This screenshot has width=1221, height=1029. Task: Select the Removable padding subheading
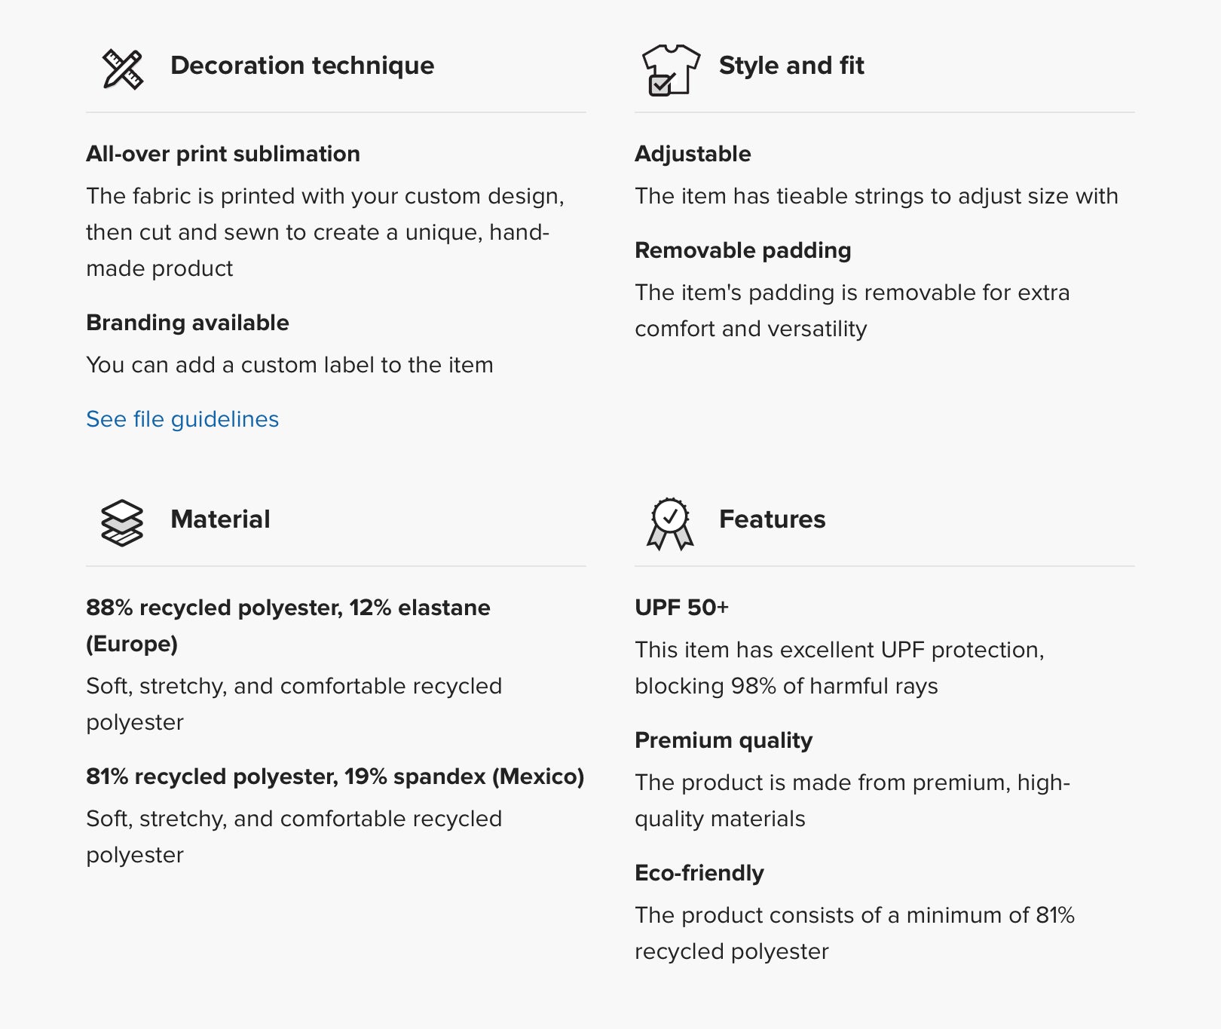tap(742, 250)
